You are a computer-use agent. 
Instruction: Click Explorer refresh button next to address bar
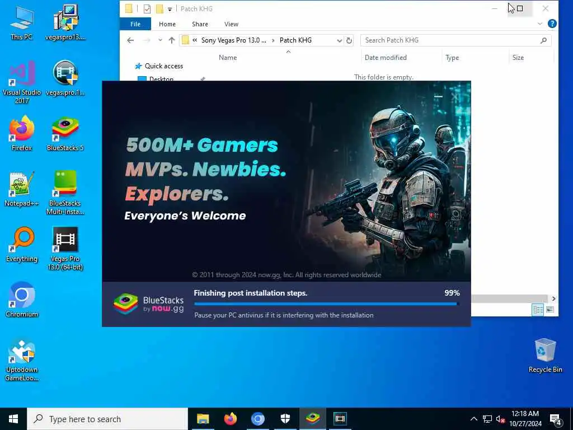(349, 40)
